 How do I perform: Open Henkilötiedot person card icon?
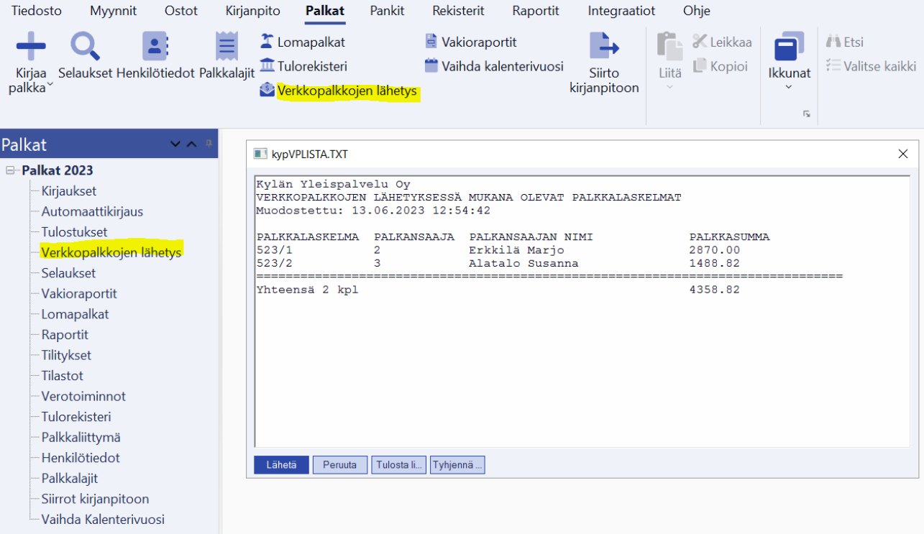155,47
